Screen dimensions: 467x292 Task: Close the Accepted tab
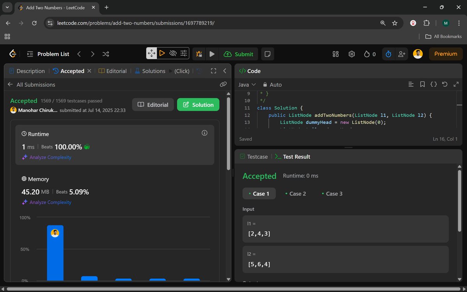tap(89, 71)
